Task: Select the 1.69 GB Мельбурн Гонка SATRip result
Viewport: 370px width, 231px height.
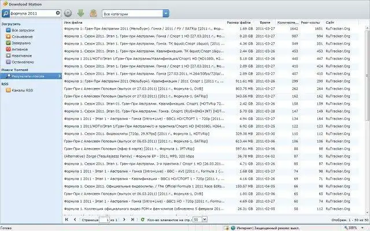Action: pos(211,28)
